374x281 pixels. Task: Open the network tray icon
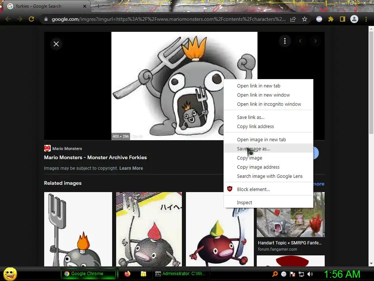point(301,274)
